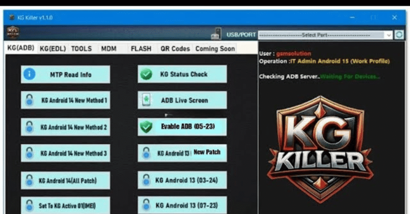Run KG Android 14 New Method 3
Image resolution: width=410 pixels, height=214 pixels.
(x=65, y=153)
